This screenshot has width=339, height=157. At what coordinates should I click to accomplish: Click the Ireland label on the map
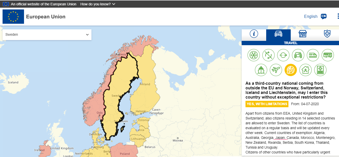click(39, 150)
